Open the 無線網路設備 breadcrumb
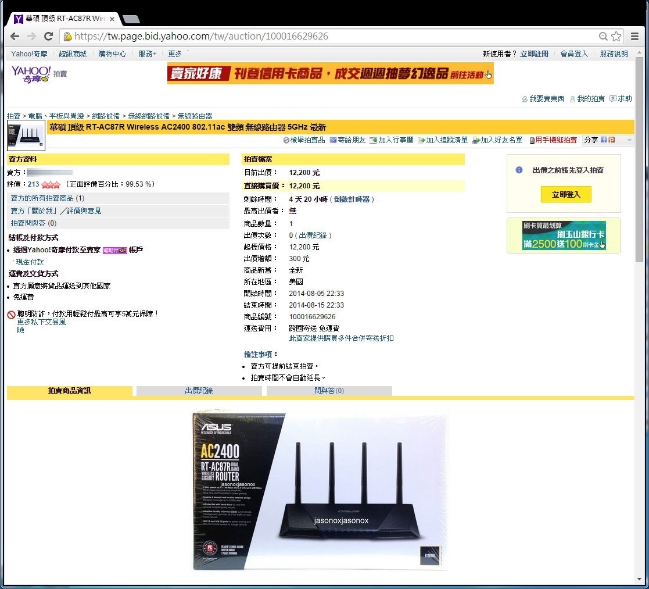Screen dimensions: 649x589 coord(149,116)
